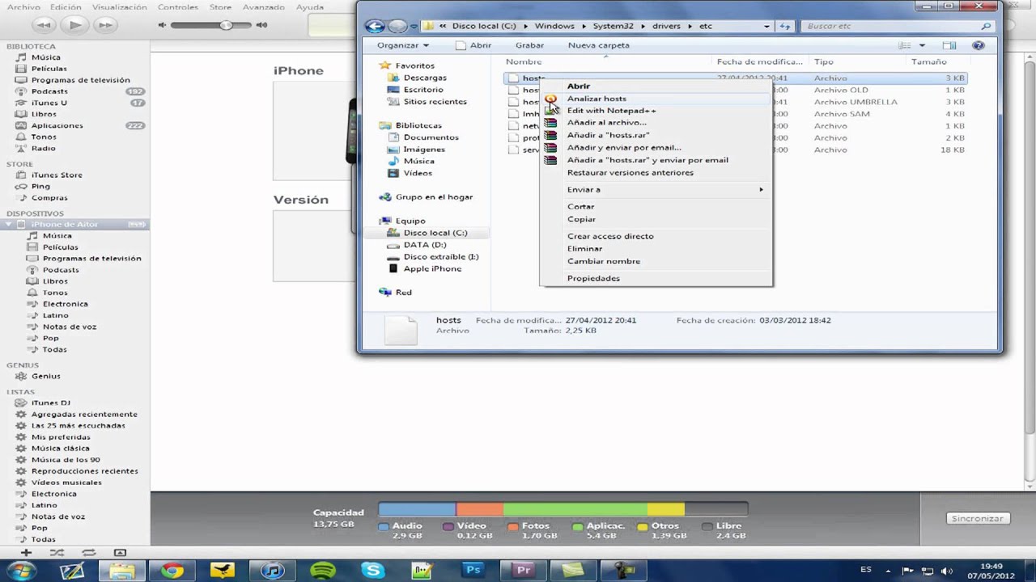This screenshot has height=582, width=1036.
Task: Select Documentos under Bibliotecas
Action: [x=431, y=137]
